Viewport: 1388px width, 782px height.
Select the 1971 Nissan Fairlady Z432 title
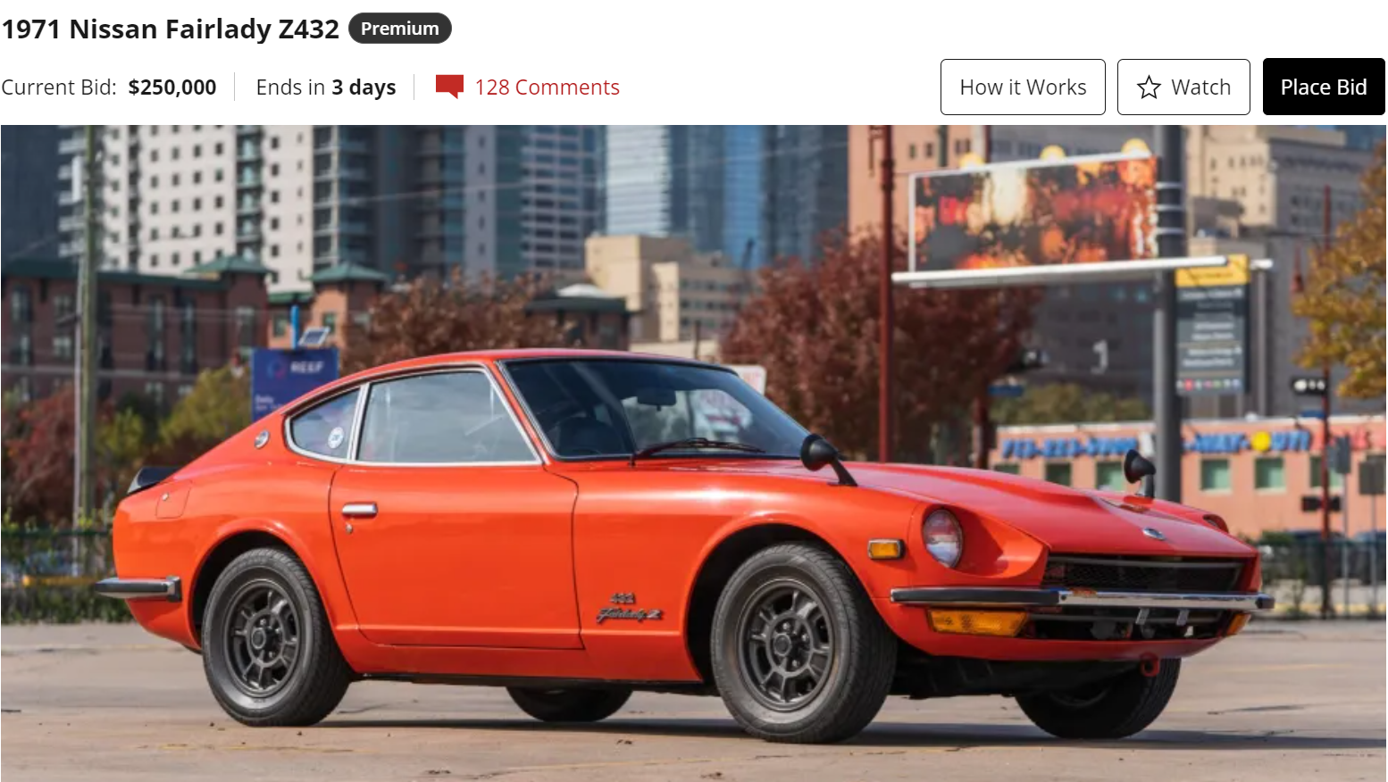170,29
